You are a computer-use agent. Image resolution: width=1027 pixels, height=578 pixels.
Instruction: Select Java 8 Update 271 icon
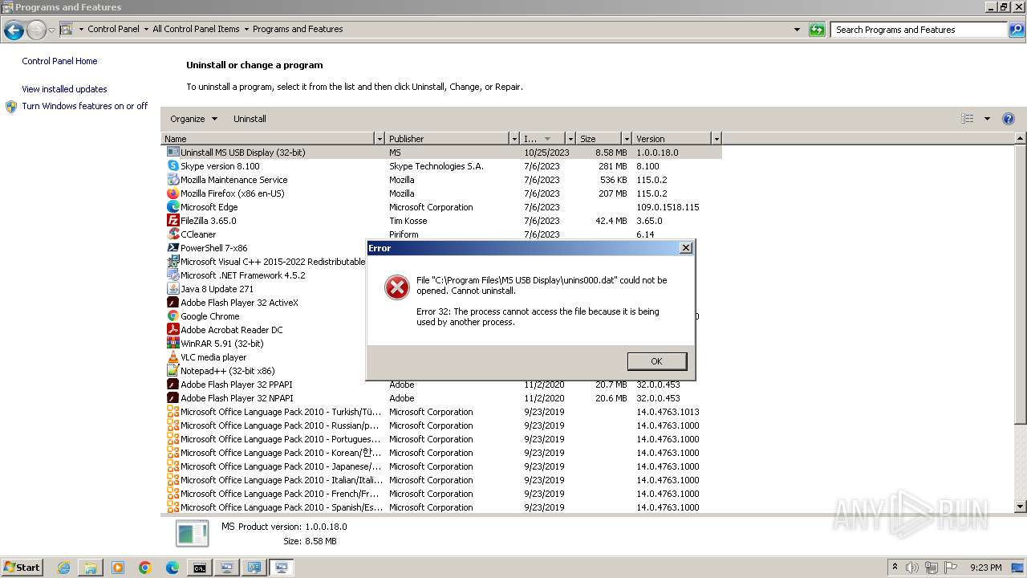(x=173, y=289)
